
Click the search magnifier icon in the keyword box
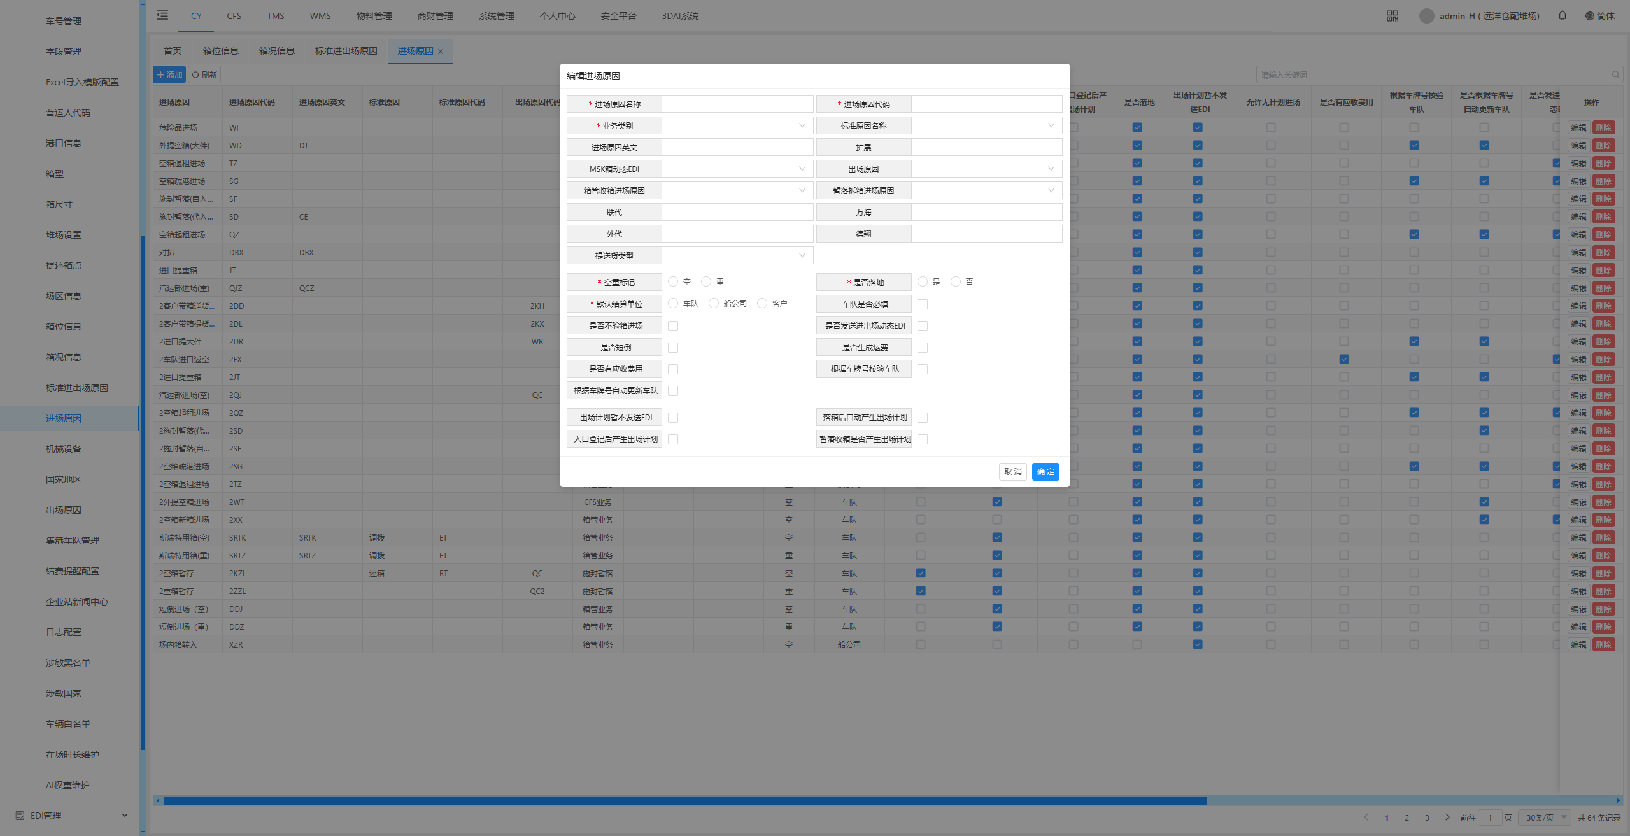pos(1615,75)
